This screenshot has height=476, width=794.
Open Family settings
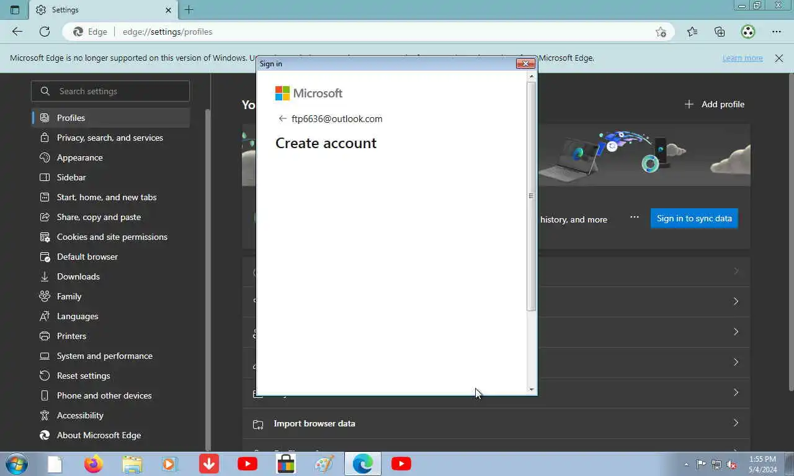(110, 296)
